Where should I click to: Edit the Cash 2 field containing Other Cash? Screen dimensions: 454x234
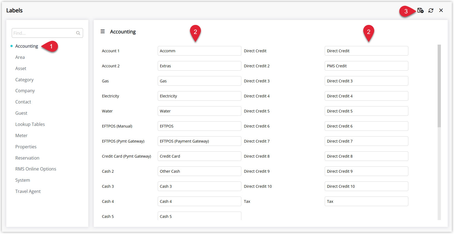pyautogui.click(x=199, y=171)
